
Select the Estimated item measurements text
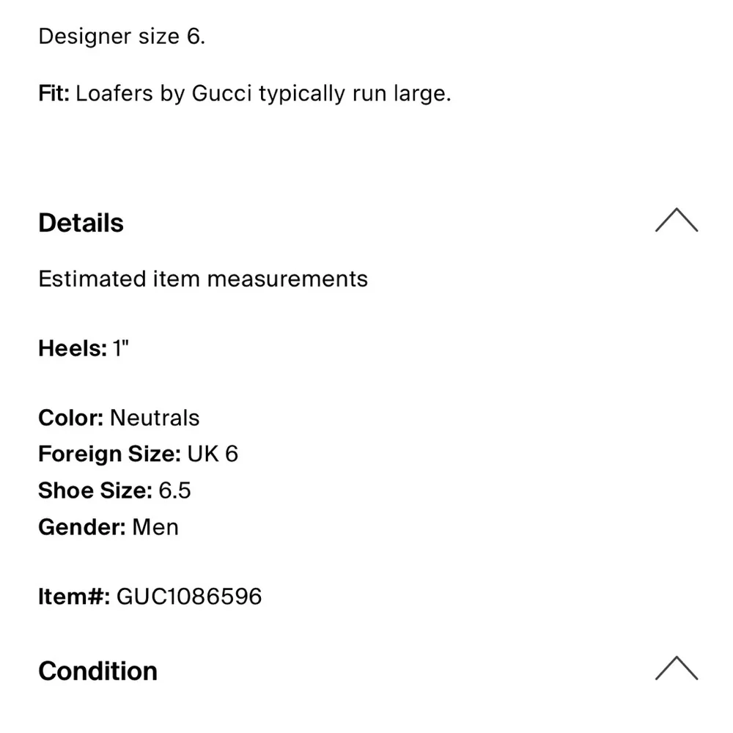tap(203, 279)
